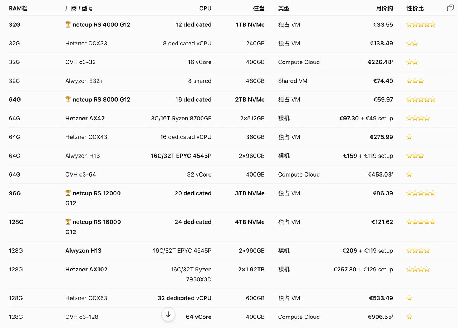Select the Hetzner AX42 model cell

tap(85, 118)
